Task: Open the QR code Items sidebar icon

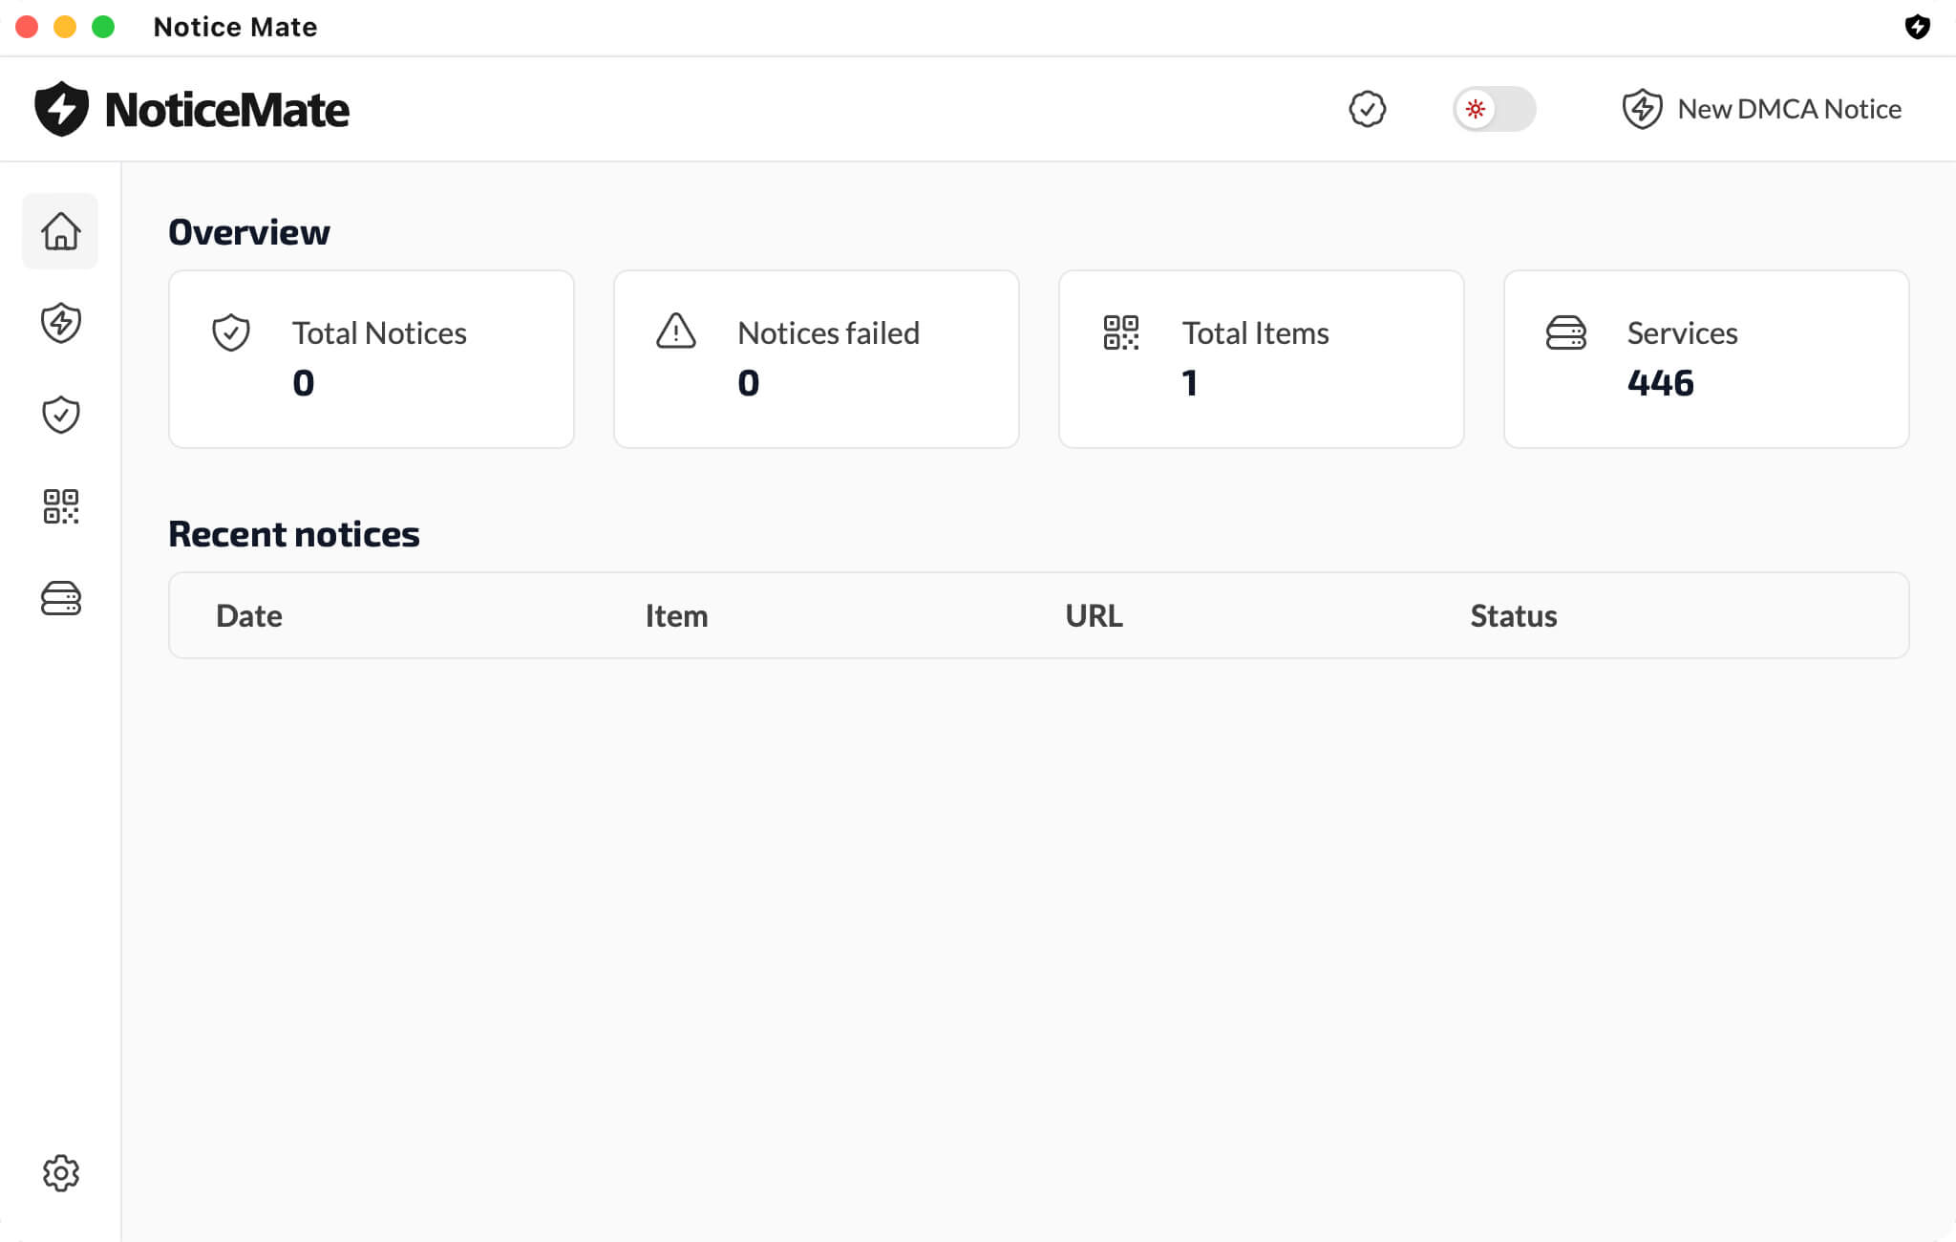Action: [x=60, y=506]
